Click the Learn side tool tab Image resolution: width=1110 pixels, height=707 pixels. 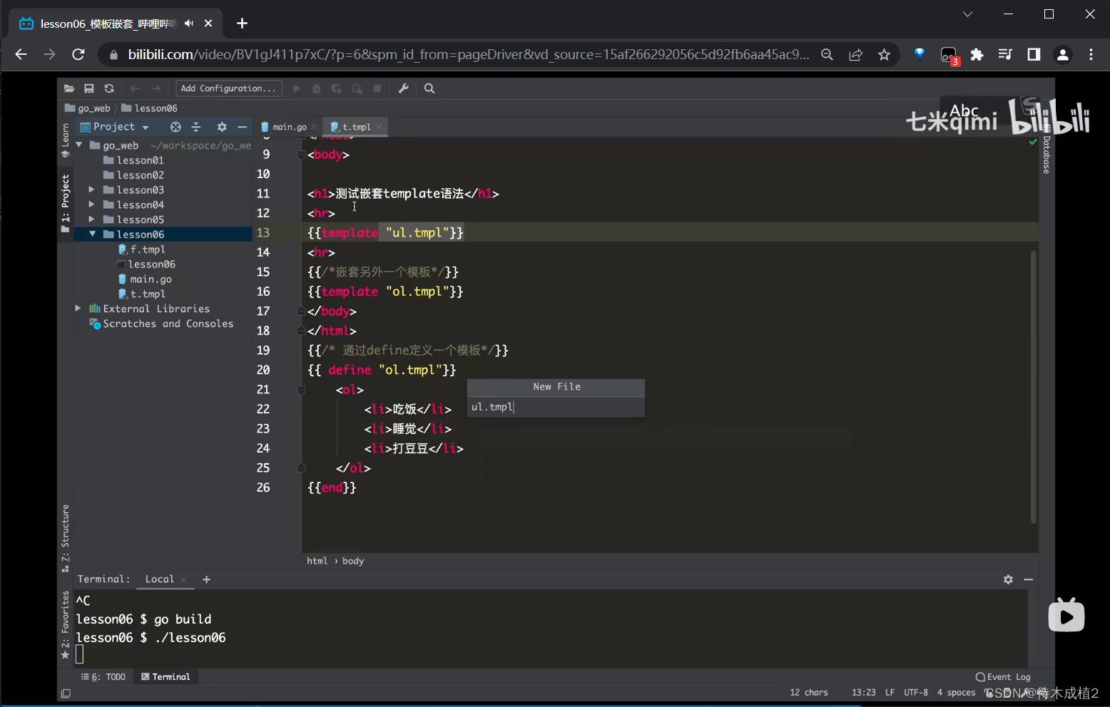(x=66, y=140)
